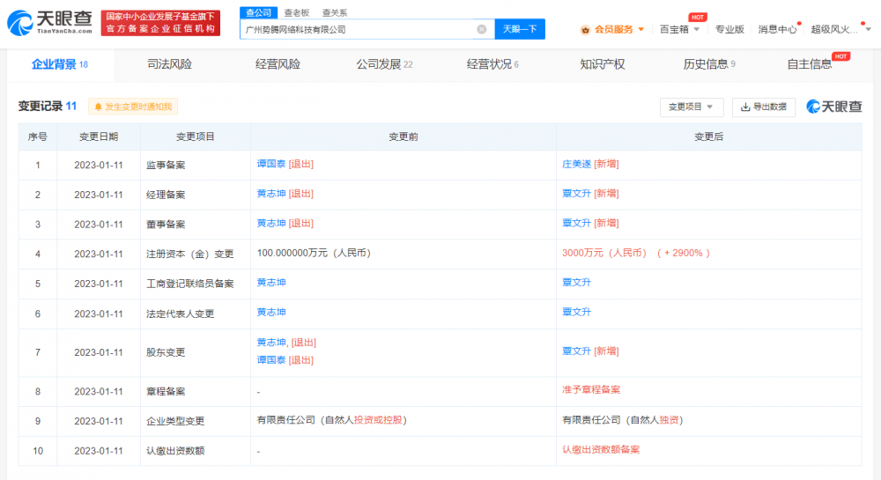
Task: Open 覃文升 link in 经理备案 row
Action: point(576,194)
